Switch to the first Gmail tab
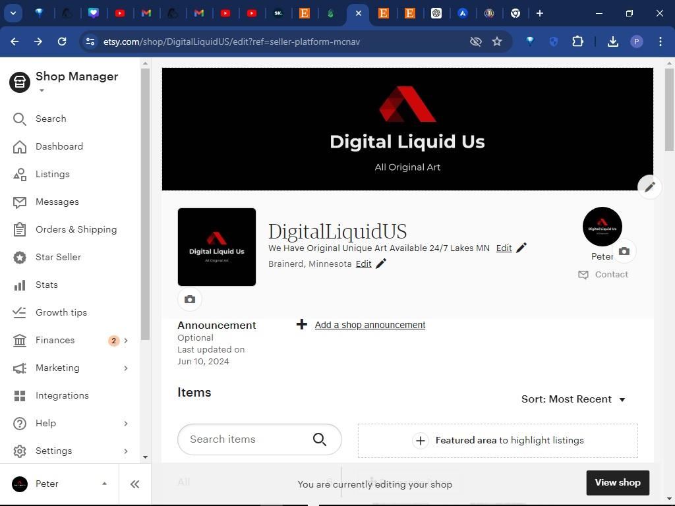This screenshot has height=506, width=675. [x=146, y=13]
